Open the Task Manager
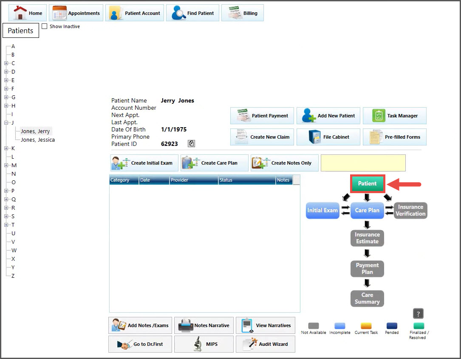This screenshot has width=461, height=359. 395,116
